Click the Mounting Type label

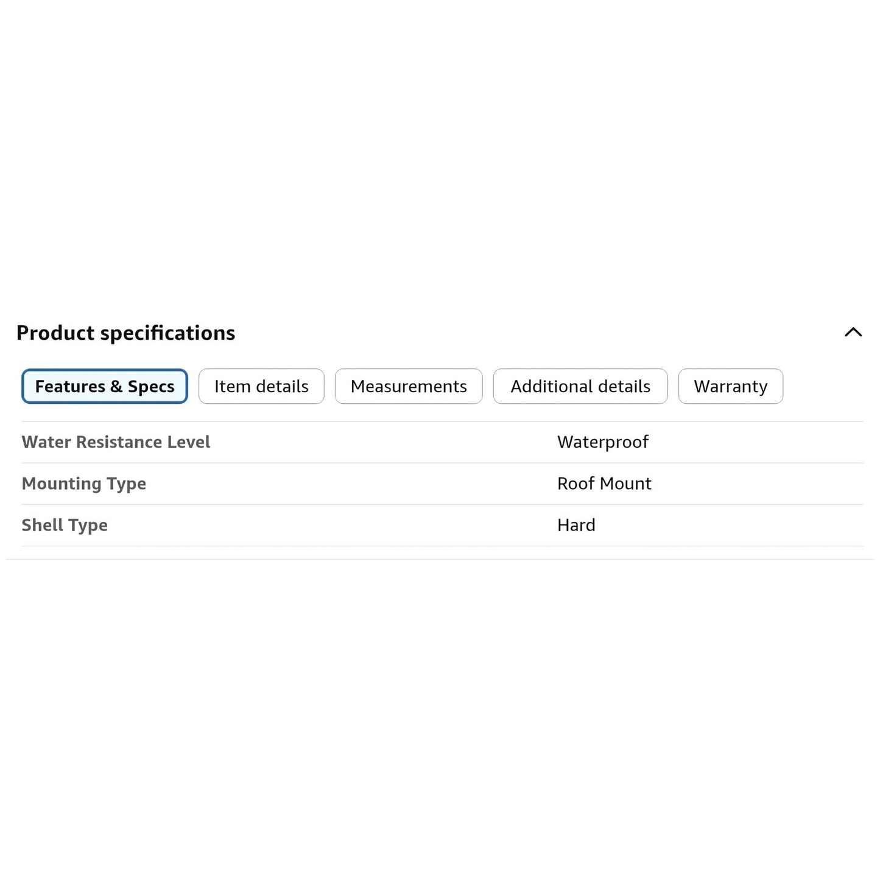pyautogui.click(x=84, y=484)
